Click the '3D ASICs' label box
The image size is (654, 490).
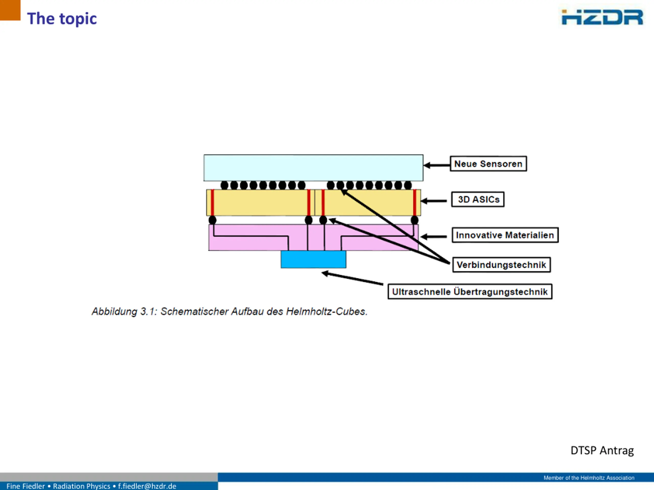pos(478,199)
